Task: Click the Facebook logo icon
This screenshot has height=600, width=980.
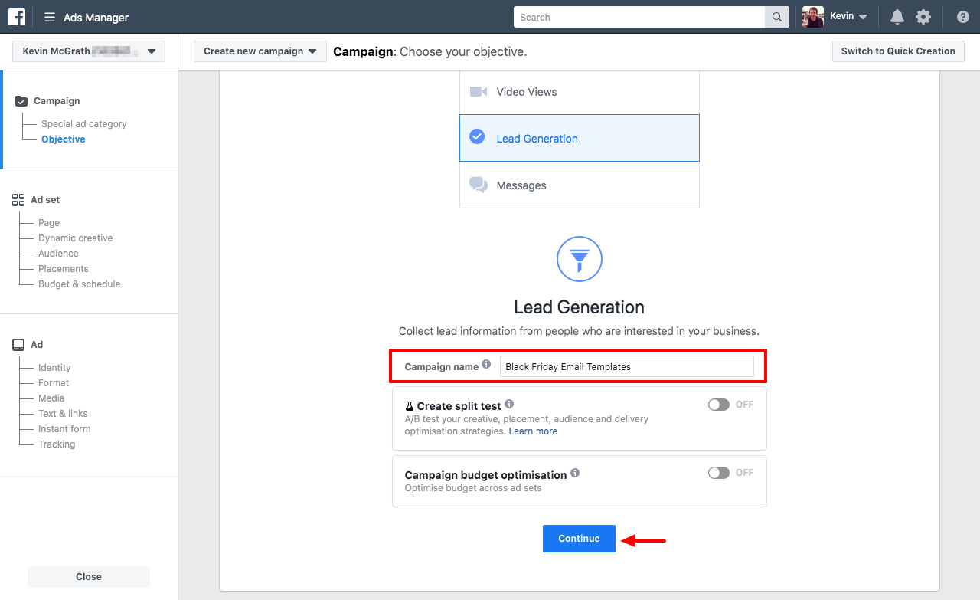Action: point(17,17)
